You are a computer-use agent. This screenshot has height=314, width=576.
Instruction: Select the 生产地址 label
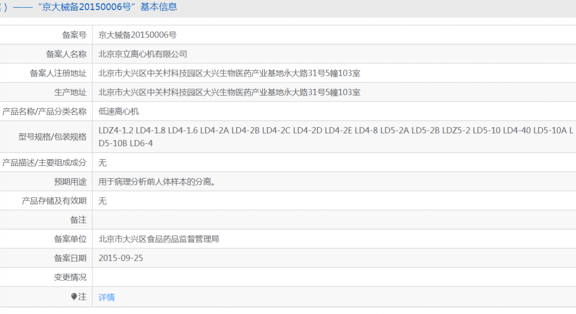(x=70, y=93)
